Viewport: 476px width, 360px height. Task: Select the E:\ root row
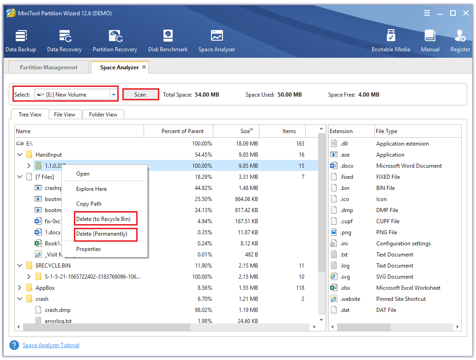coord(166,143)
